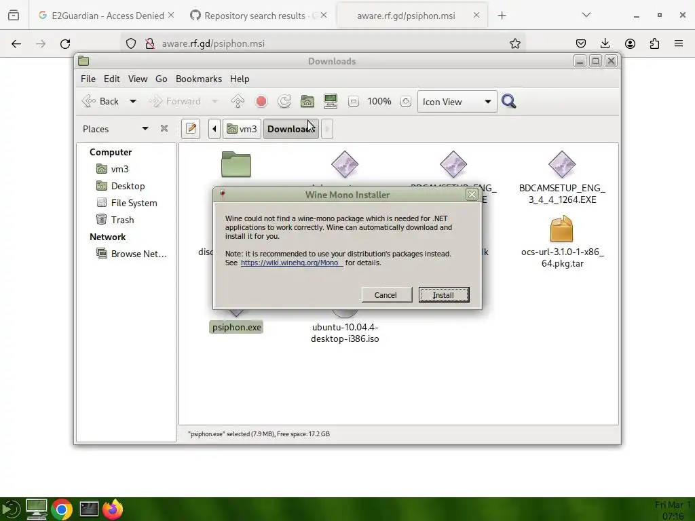Click the path bar left scroll arrow
This screenshot has width=695, height=521.
pos(214,129)
